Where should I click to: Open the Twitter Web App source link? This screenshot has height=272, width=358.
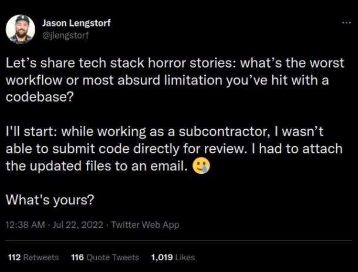145,224
